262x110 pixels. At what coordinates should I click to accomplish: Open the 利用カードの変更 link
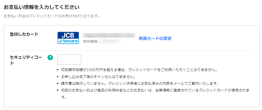coord(155,38)
